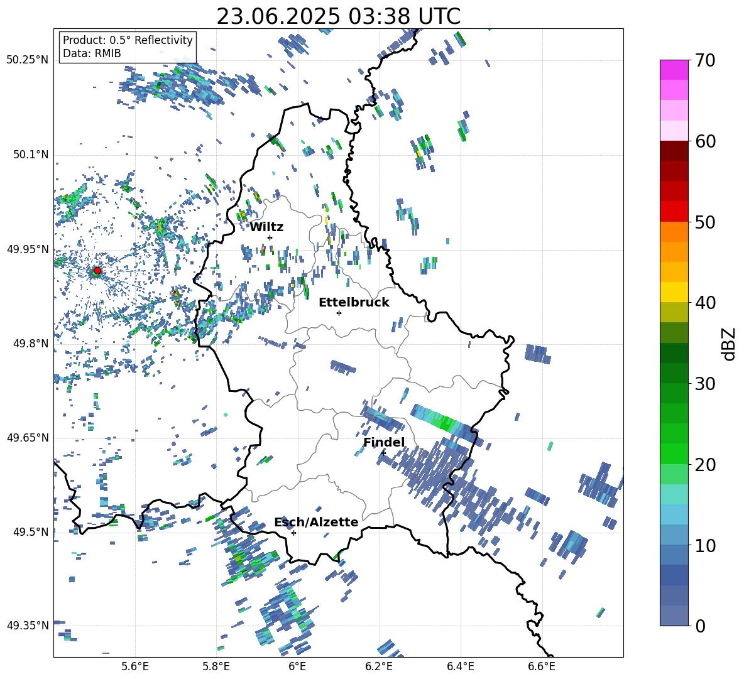Screen dimensions: 744x679
Task: Click the Esch/Alzette location cross marker
Action: [x=293, y=533]
